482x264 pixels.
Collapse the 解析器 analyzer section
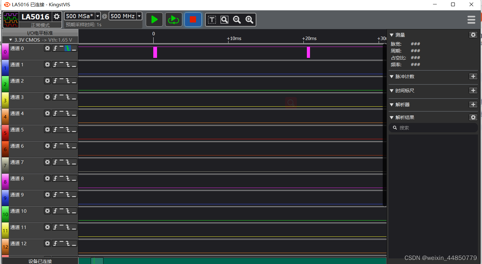coord(392,104)
